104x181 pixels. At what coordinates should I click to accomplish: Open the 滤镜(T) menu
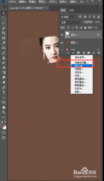point(74,2)
